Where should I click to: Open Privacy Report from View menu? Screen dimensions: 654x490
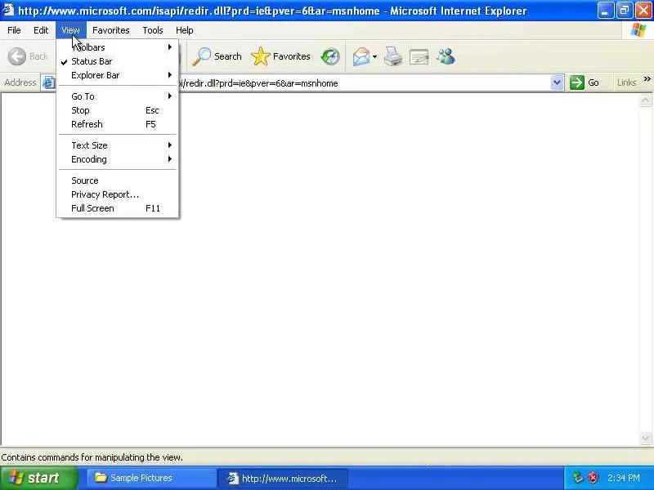[118, 194]
